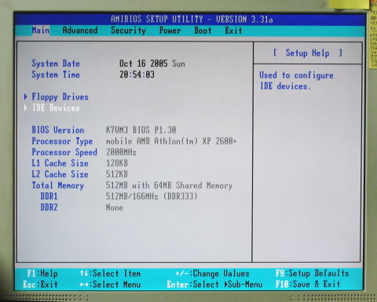Select the Boot tab
Viewport: 377px width, 302px height.
(x=203, y=31)
